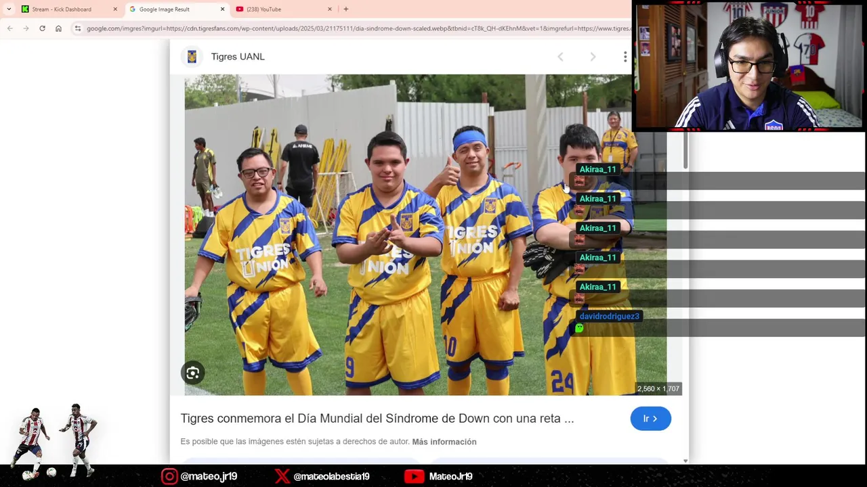Viewport: 867px width, 487px height.
Task: Open the three-dot more options menu
Action: point(625,57)
